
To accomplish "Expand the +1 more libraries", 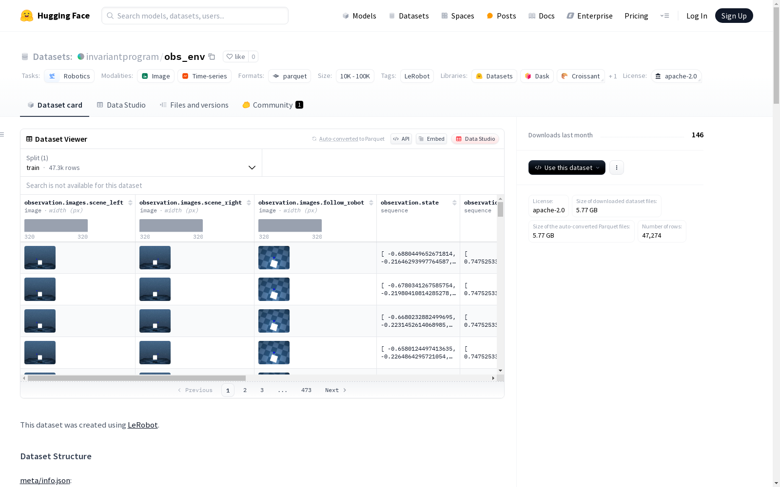I will [613, 76].
